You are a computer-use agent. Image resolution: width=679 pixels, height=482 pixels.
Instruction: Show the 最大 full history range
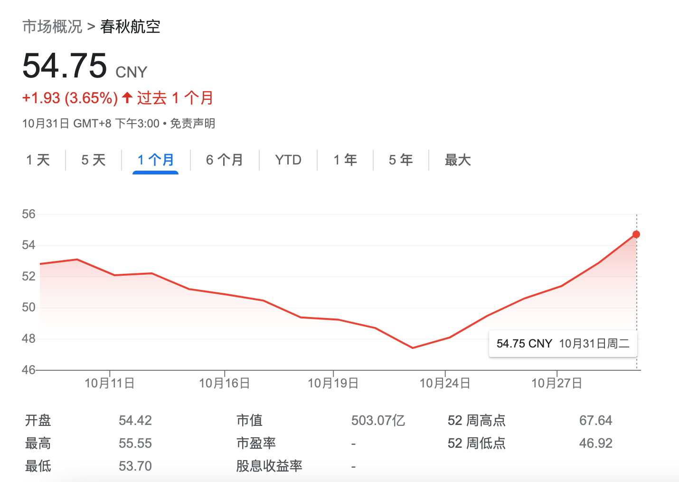(458, 160)
